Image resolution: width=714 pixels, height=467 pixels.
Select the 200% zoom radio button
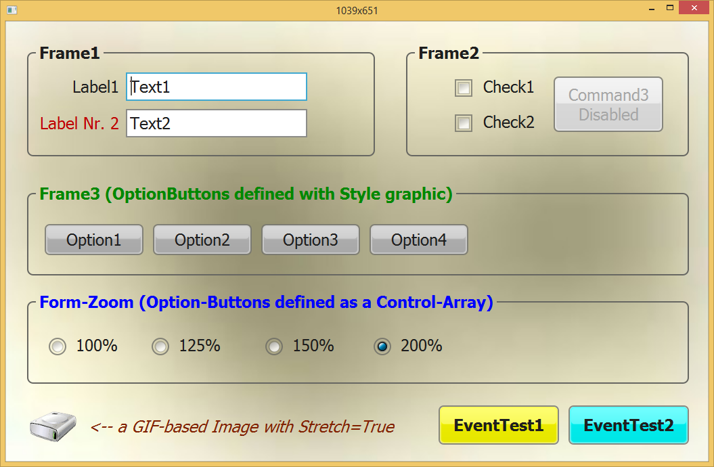(382, 346)
